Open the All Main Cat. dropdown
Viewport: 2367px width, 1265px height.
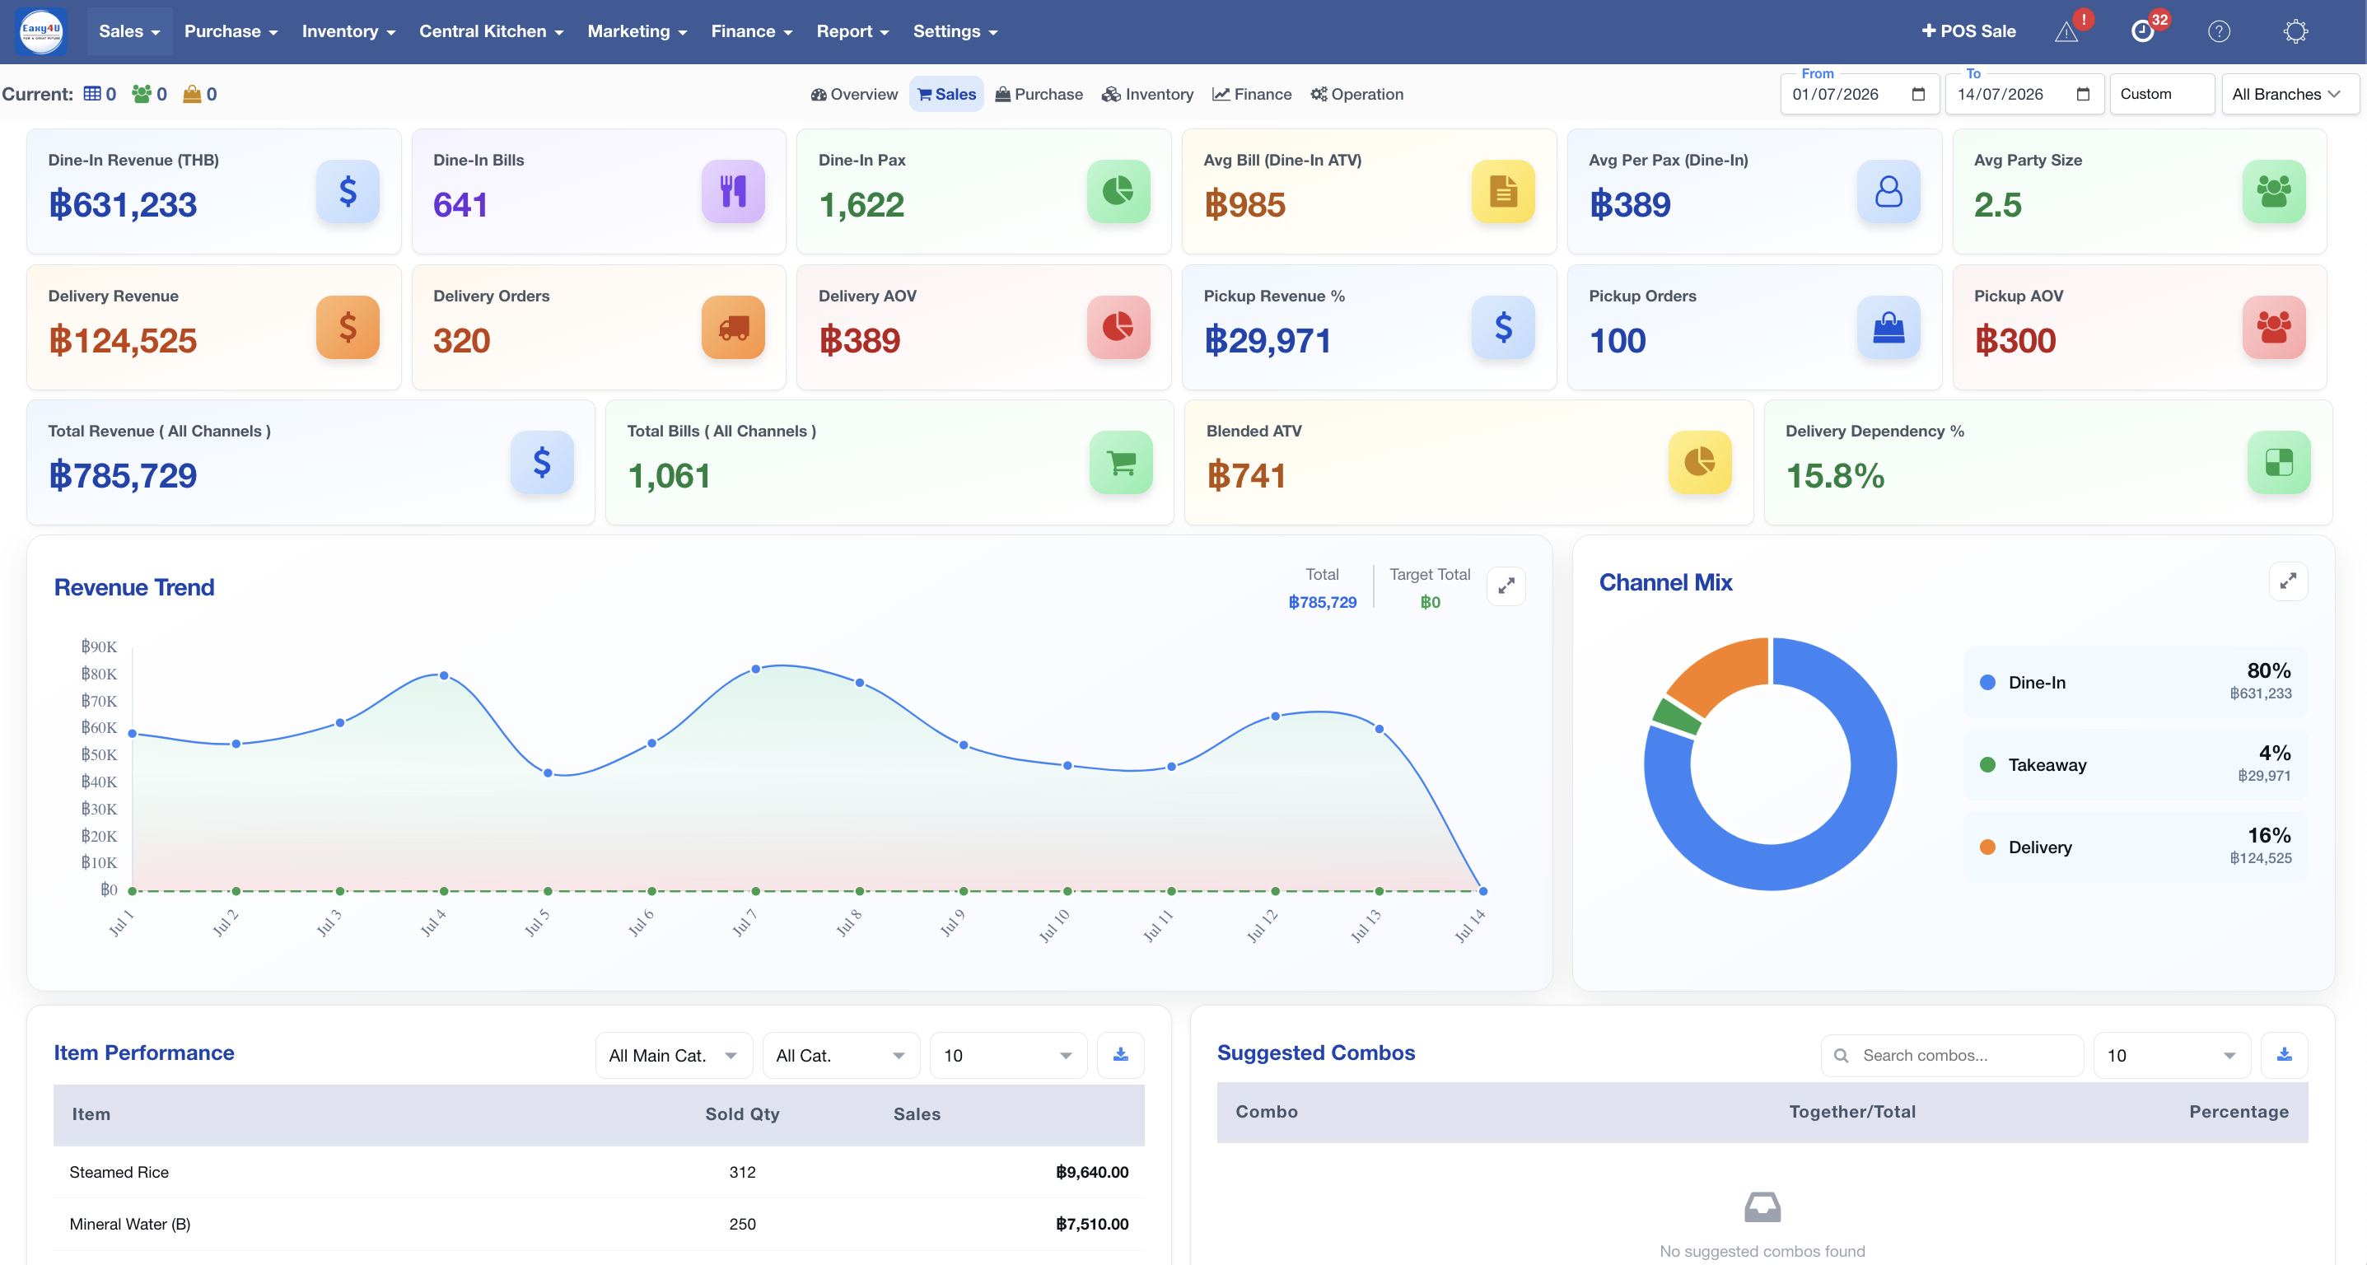pos(674,1055)
